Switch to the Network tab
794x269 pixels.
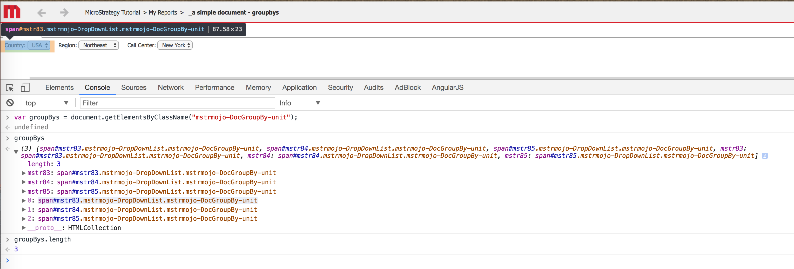tap(170, 88)
